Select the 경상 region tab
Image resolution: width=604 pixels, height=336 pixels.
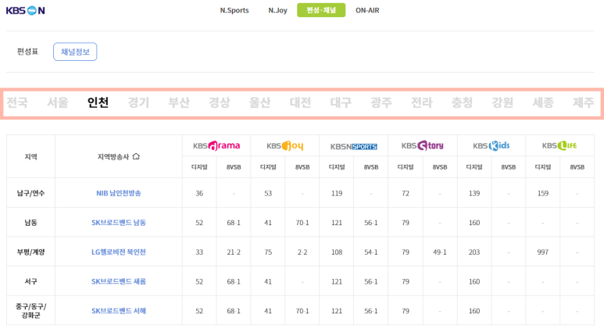(220, 102)
